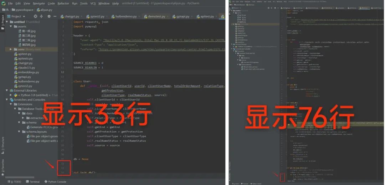
Task: Open the Navigate menu in left window
Action: pyautogui.click(x=39, y=4)
